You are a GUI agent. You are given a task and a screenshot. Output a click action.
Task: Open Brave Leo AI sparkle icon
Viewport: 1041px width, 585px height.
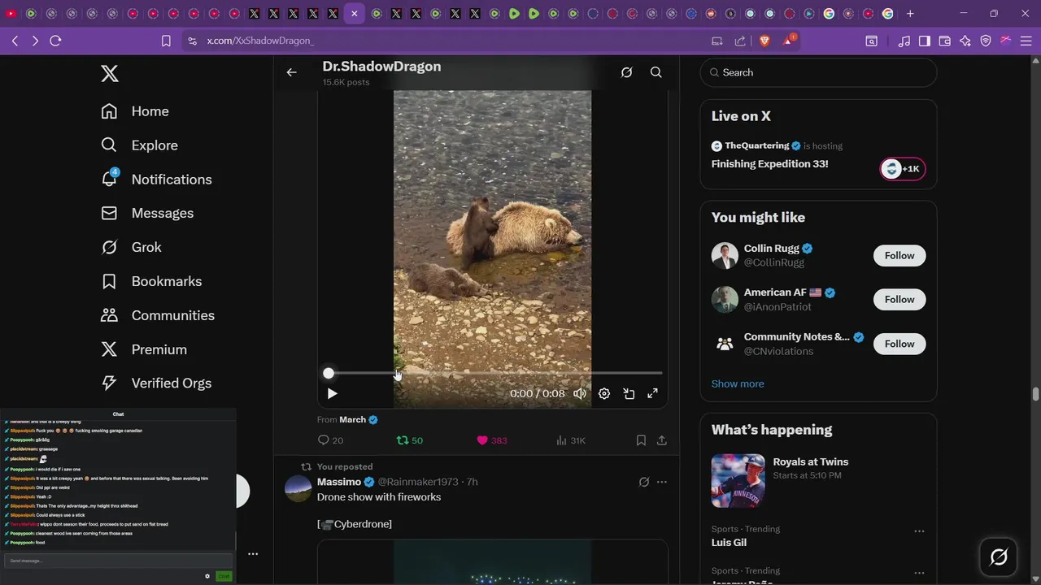pos(965,41)
